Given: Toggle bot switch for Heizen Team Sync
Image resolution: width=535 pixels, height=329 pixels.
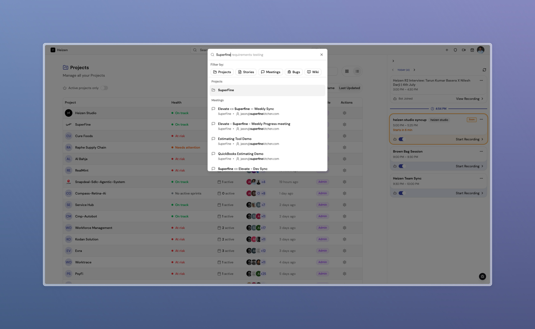Looking at the screenshot, I should click(x=402, y=193).
